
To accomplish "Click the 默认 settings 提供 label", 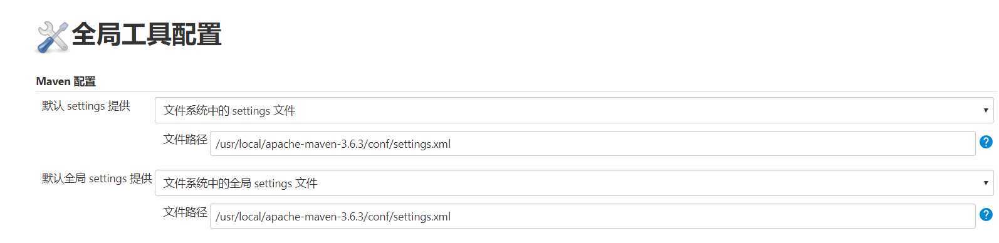I will [x=86, y=106].
